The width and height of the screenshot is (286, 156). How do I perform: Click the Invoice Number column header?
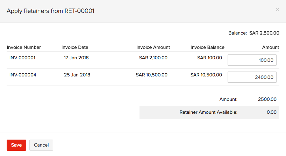coord(24,47)
